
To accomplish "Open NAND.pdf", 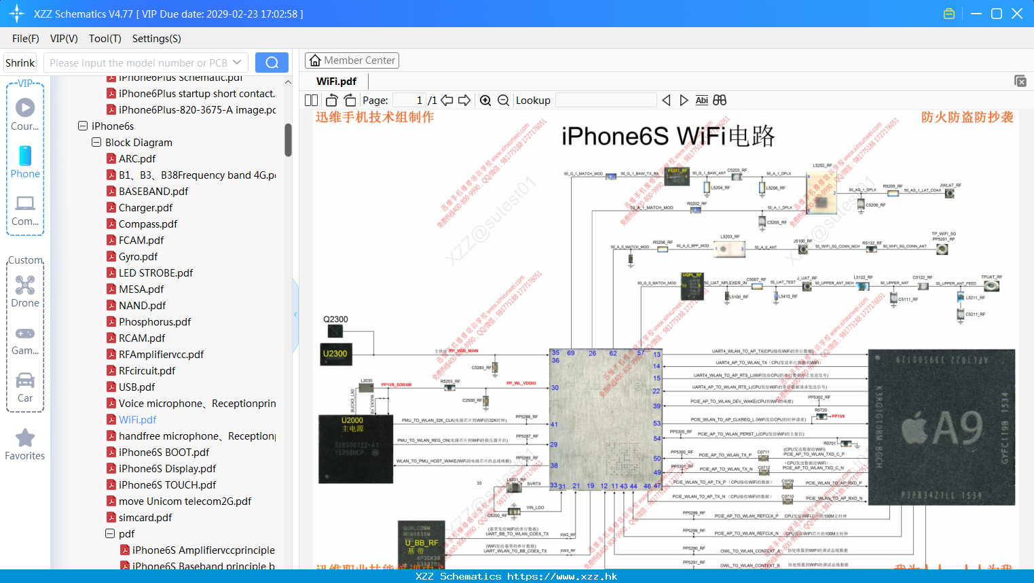I will [143, 305].
